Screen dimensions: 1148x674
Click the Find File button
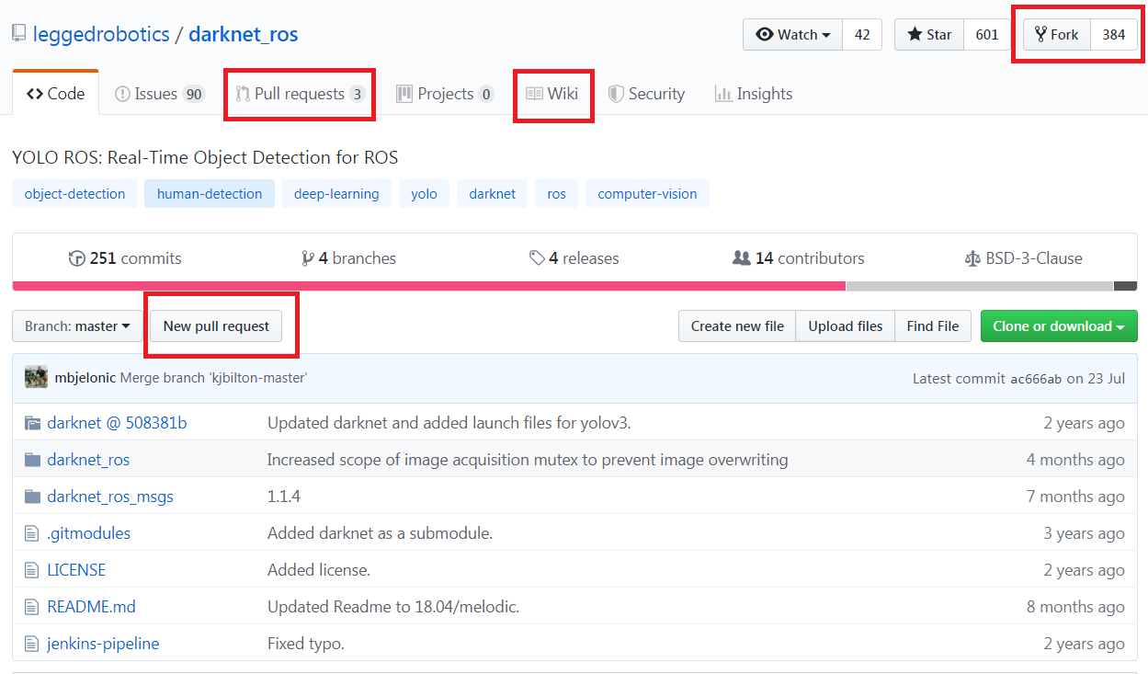point(933,326)
